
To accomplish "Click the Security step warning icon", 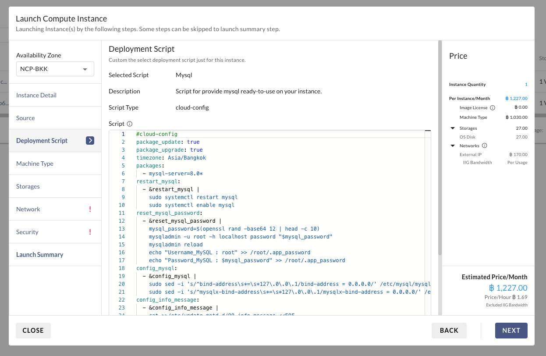I will [90, 232].
